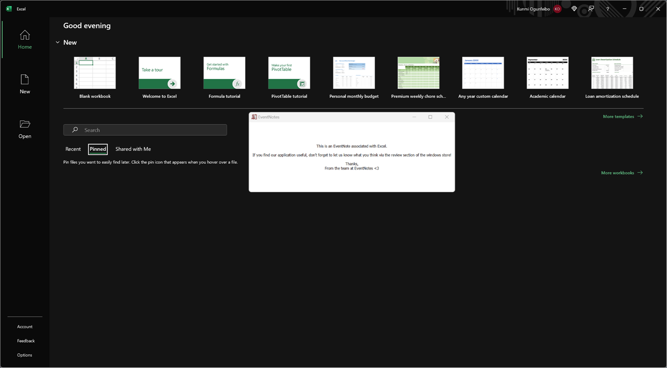Viewport: 667px width, 368px height.
Task: Select the Pinned tab
Action: tap(98, 149)
